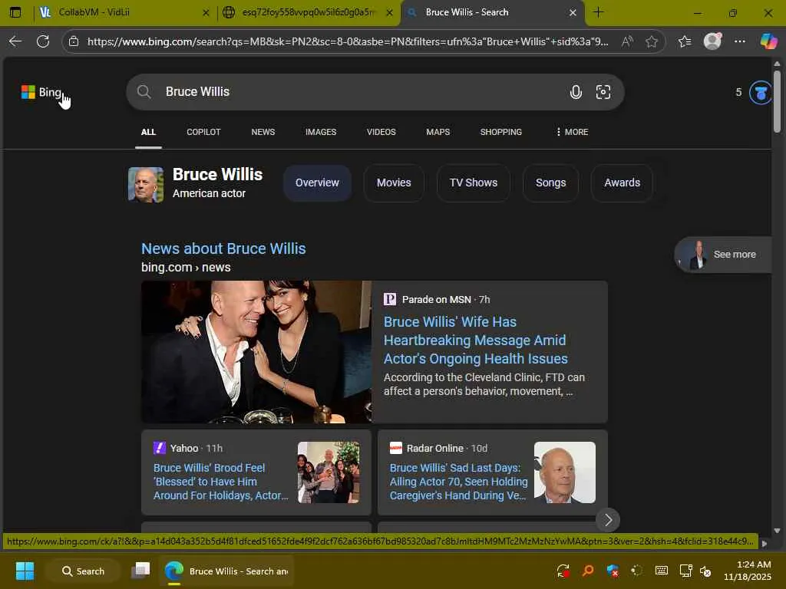The image size is (786, 589).
Task: Click the taskbar Search box
Action: coord(83,571)
